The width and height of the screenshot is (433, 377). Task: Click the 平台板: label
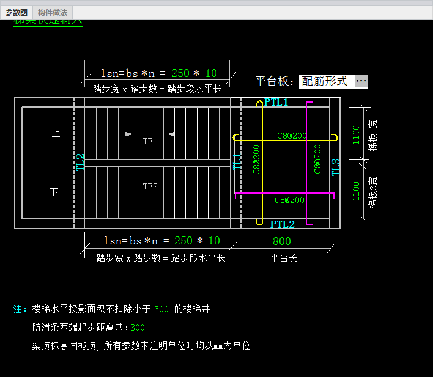click(274, 81)
